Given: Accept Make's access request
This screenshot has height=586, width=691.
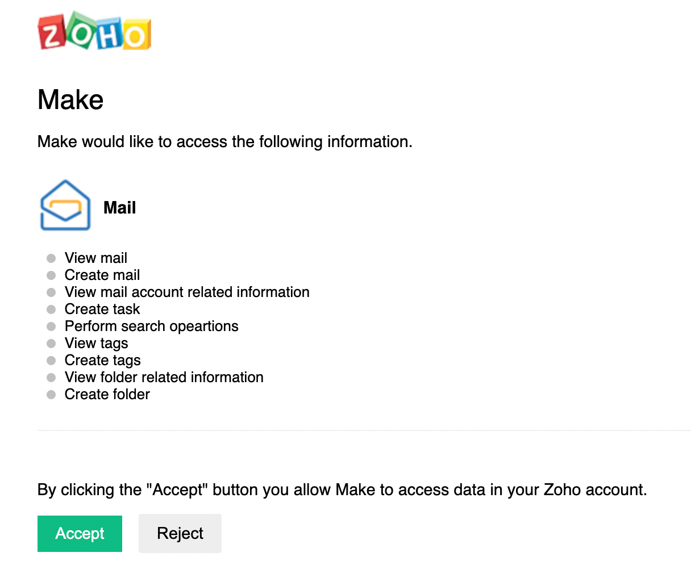Looking at the screenshot, I should pos(80,534).
